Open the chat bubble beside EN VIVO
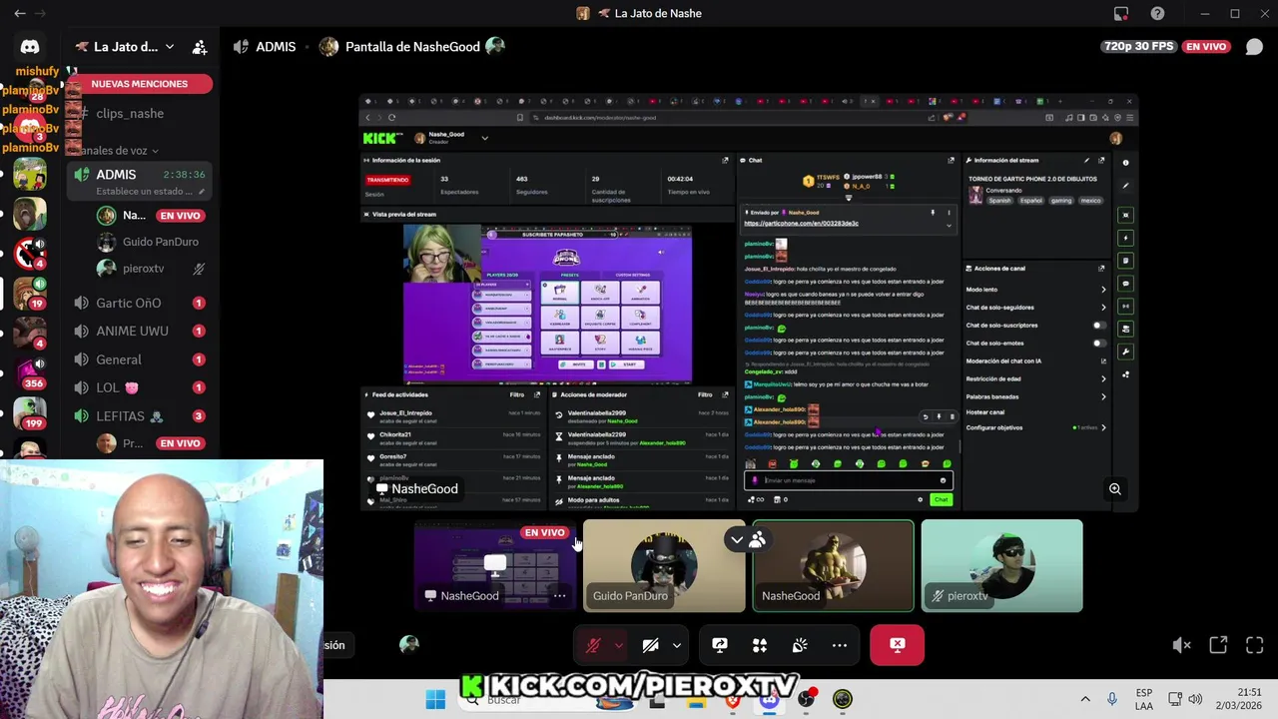Image resolution: width=1278 pixels, height=719 pixels. point(1254,47)
